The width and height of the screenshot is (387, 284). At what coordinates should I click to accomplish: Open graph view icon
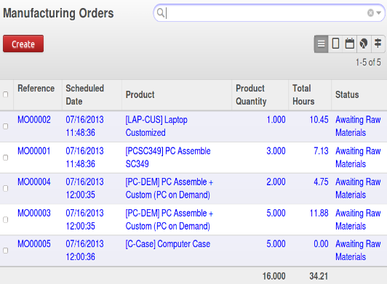364,44
